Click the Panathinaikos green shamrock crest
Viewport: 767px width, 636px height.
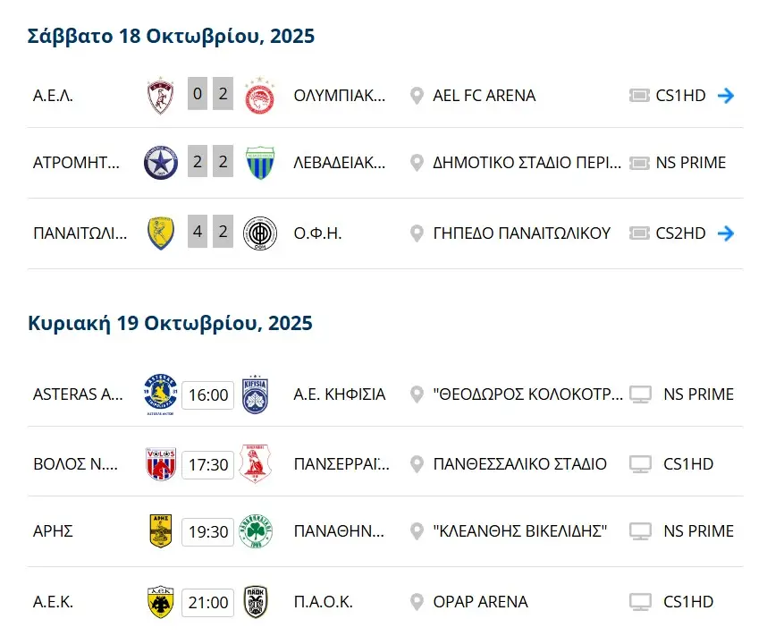point(257,531)
